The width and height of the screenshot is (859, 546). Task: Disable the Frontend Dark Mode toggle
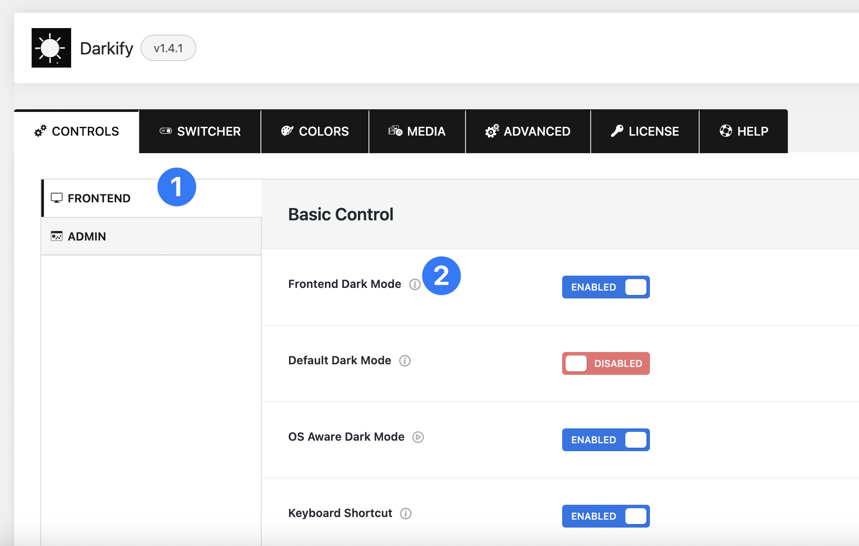click(x=606, y=287)
